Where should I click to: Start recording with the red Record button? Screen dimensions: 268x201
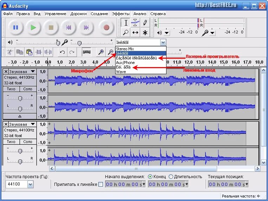pos(106,27)
